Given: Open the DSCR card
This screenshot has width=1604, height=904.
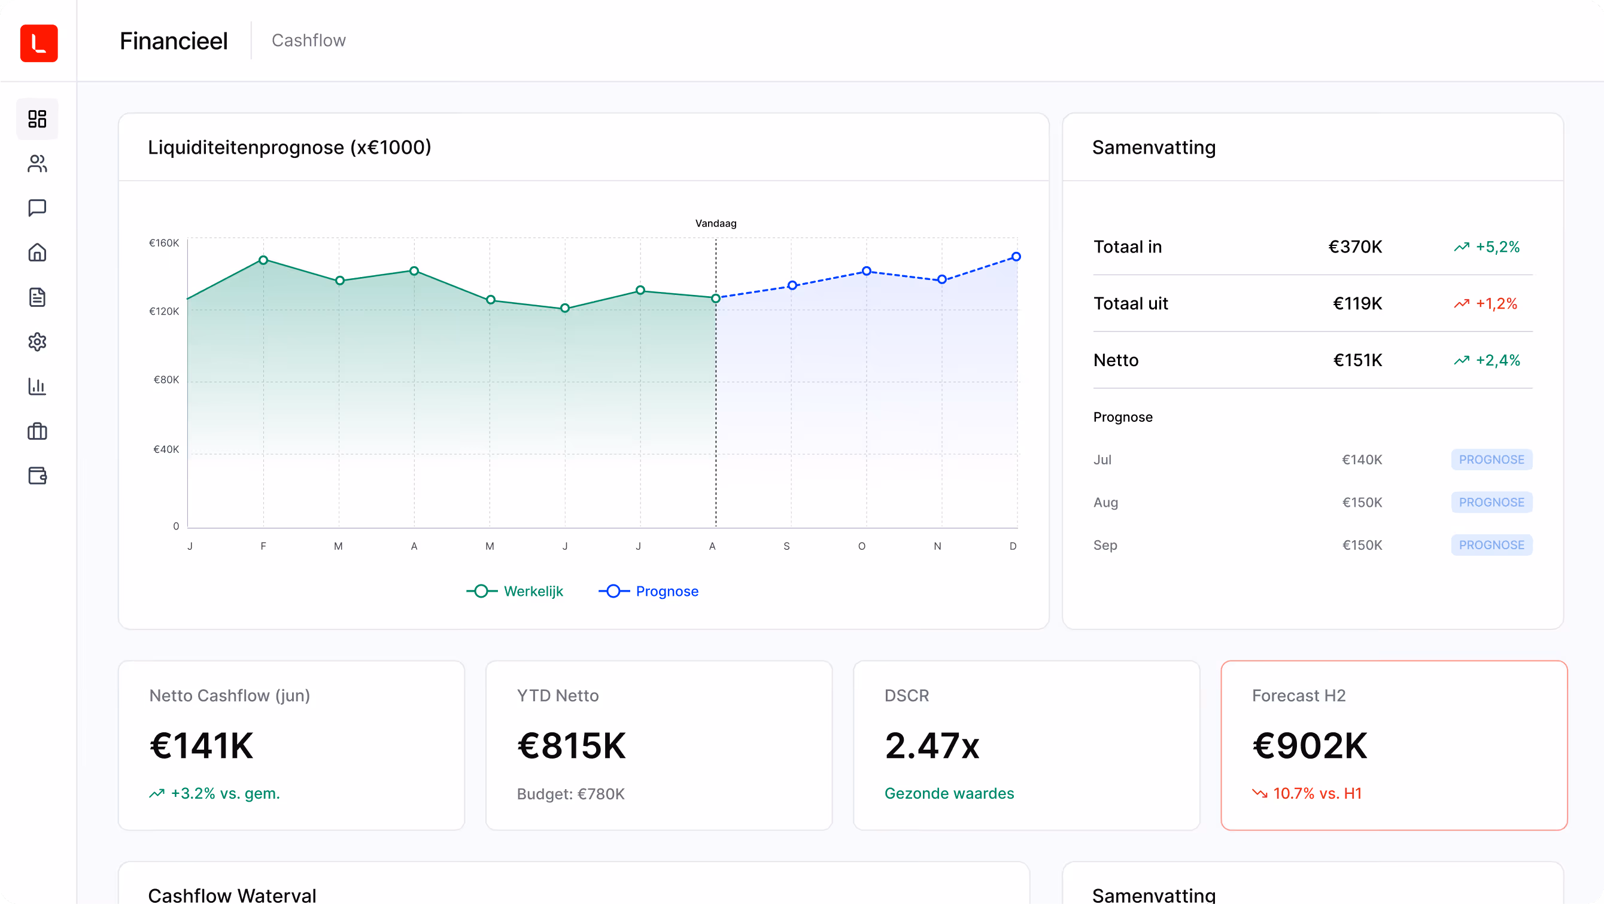Looking at the screenshot, I should pos(1027,746).
